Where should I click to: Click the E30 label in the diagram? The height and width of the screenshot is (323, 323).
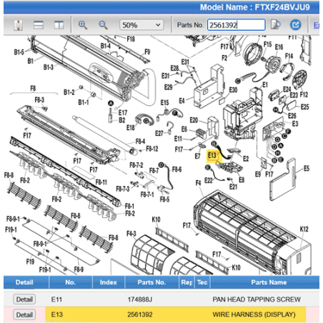pyautogui.click(x=233, y=90)
